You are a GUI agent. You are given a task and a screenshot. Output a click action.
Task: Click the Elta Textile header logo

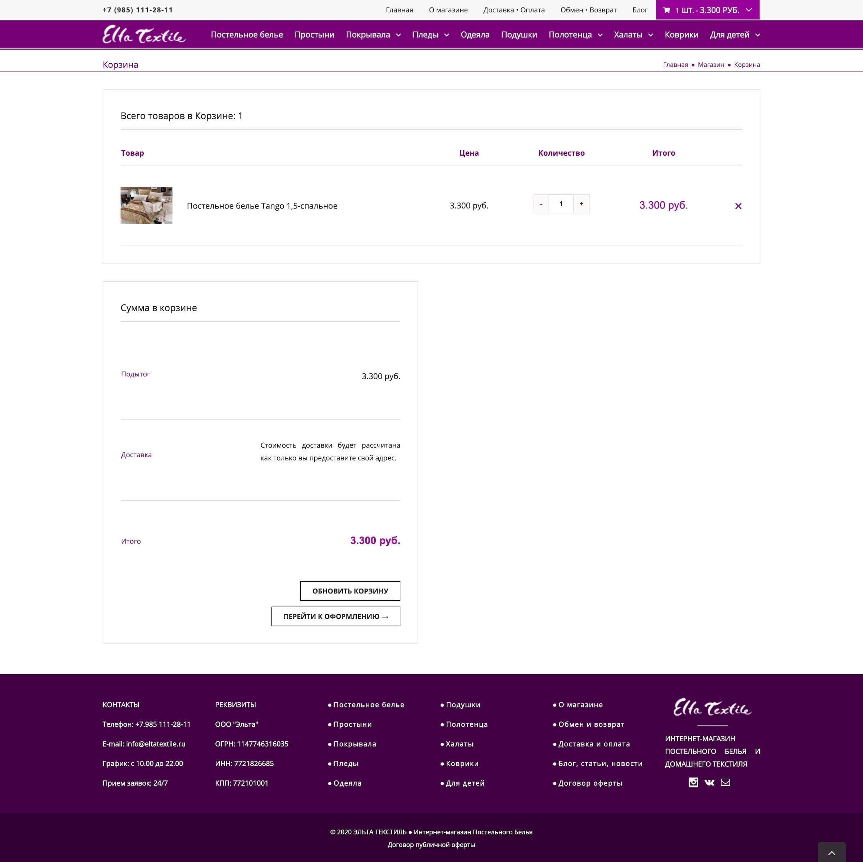point(144,35)
